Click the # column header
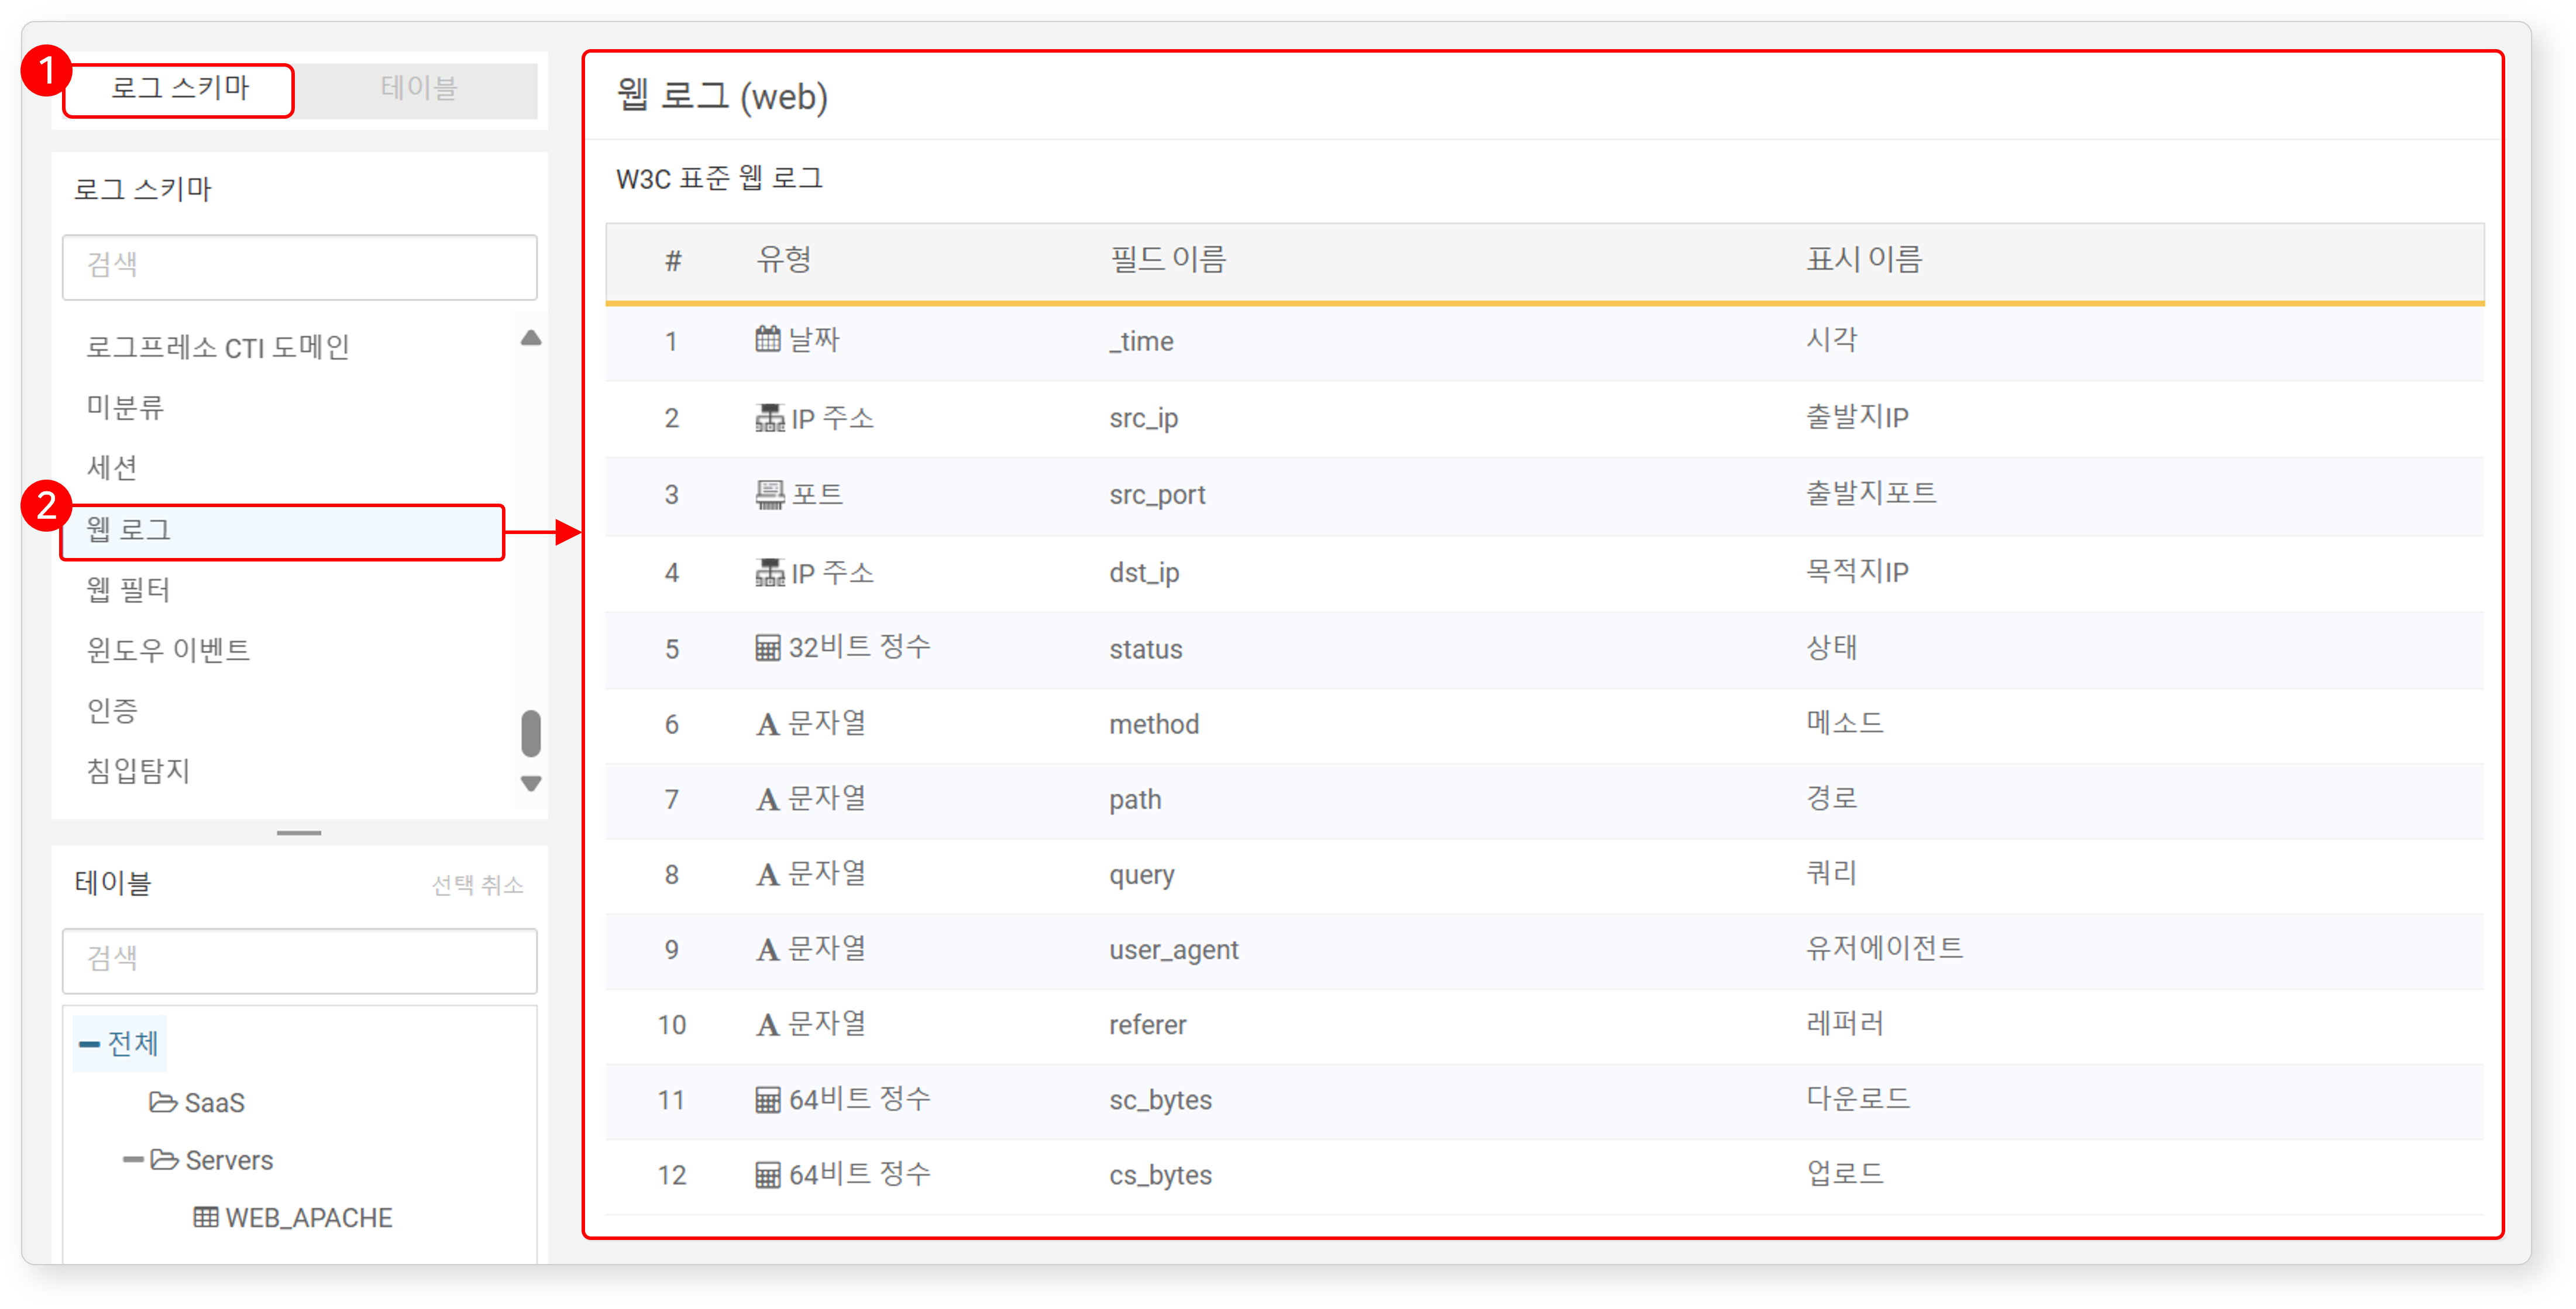The width and height of the screenshot is (2576, 1309). [x=673, y=261]
